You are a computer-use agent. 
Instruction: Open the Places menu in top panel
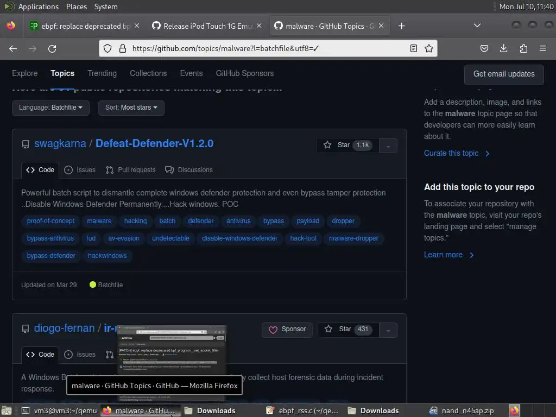(x=76, y=7)
